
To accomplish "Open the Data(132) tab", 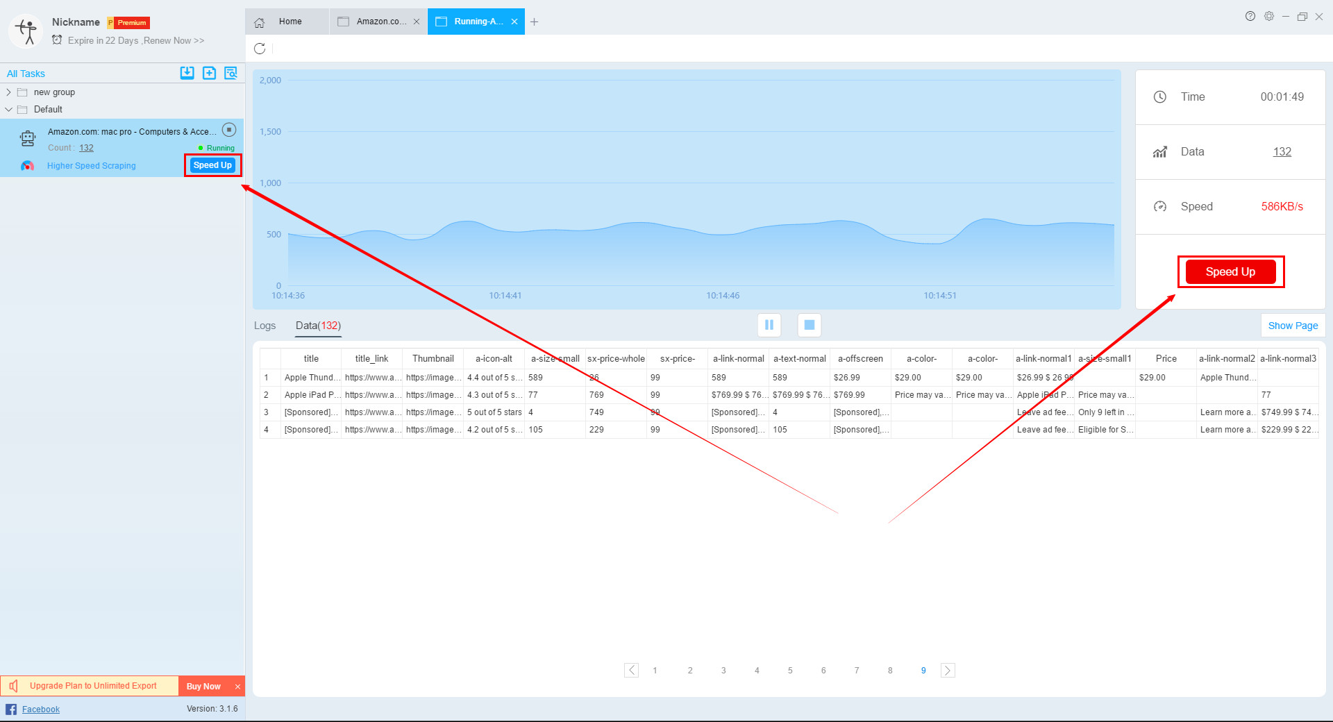I will 318,326.
